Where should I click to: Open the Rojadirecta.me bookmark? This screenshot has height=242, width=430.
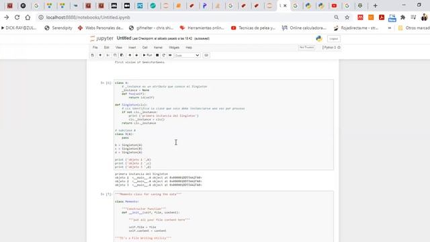[x=356, y=28]
